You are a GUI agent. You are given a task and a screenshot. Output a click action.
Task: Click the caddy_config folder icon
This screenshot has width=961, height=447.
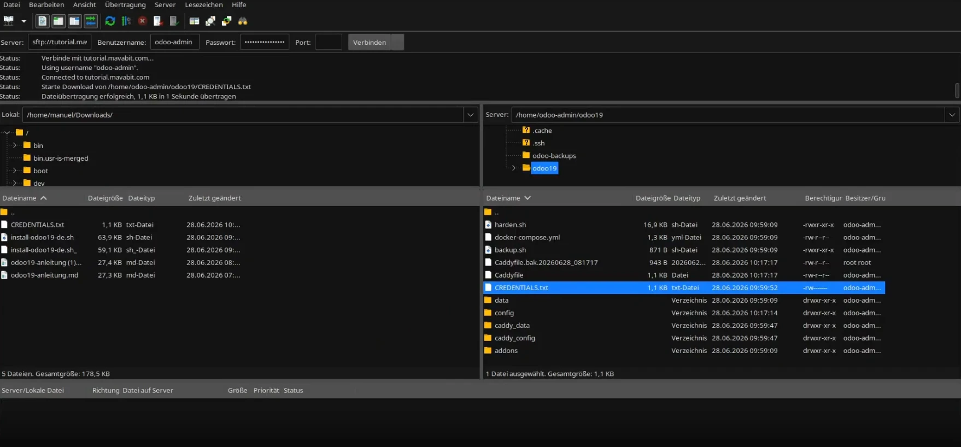[488, 338]
